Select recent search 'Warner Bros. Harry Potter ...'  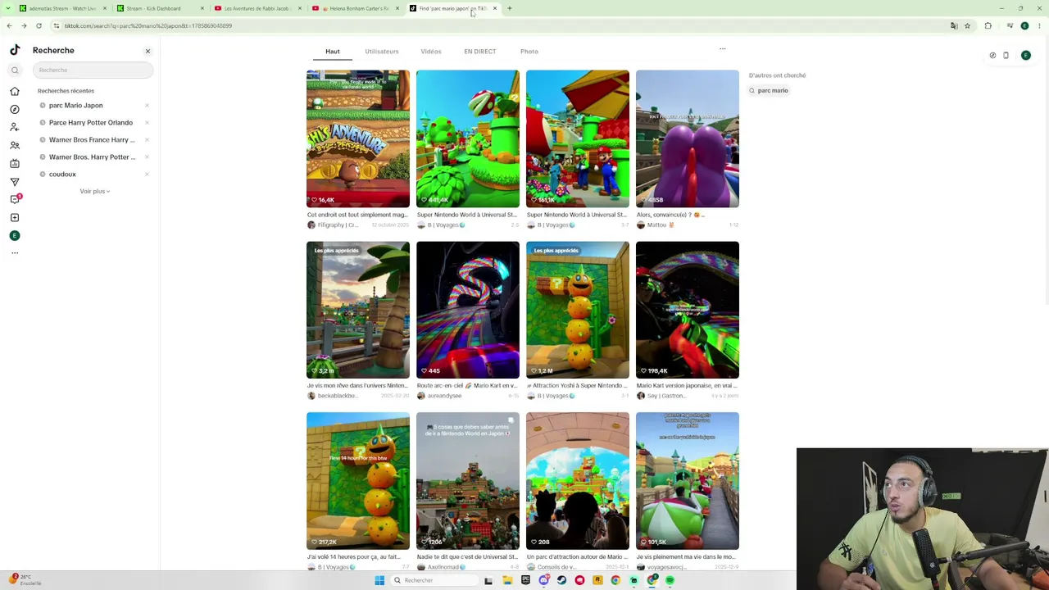point(92,157)
